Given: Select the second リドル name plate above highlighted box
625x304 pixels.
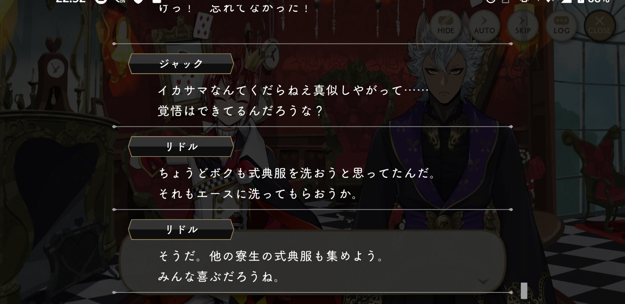Looking at the screenshot, I should pos(181,230).
